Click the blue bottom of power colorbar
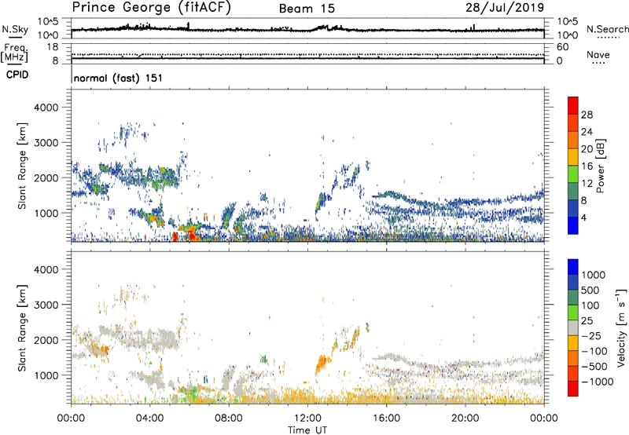 (573, 225)
